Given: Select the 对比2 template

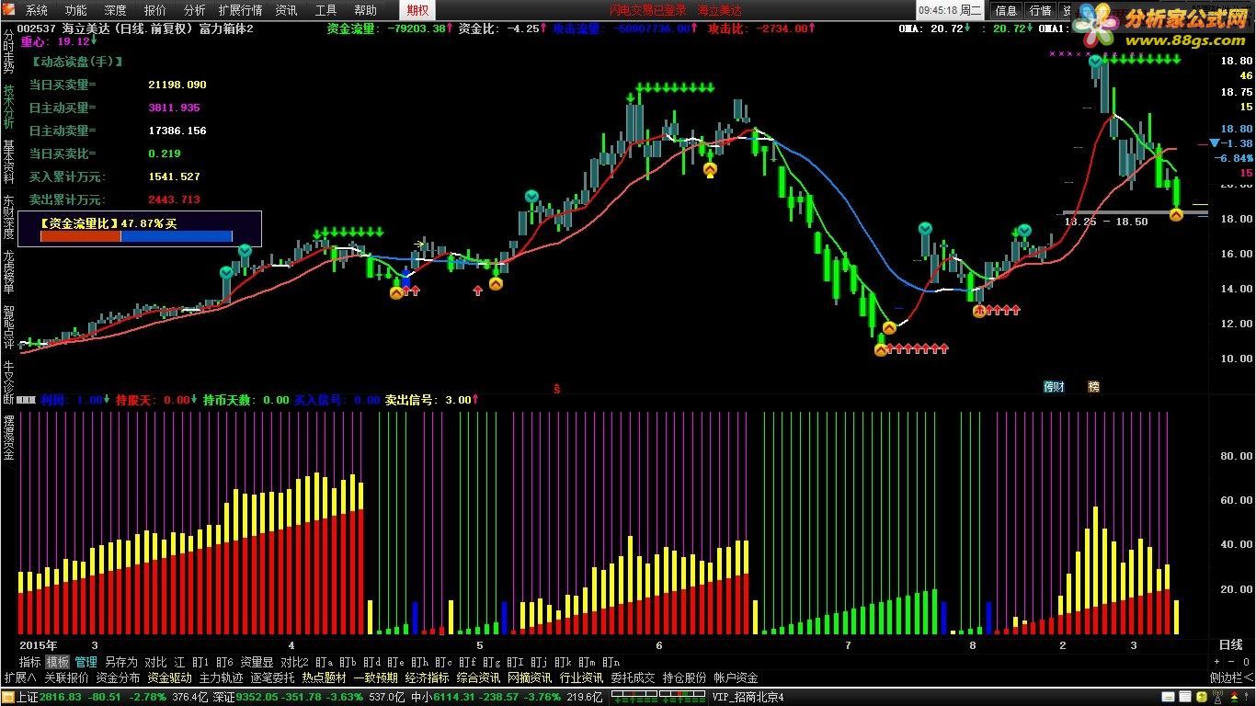Looking at the screenshot, I should point(294,662).
